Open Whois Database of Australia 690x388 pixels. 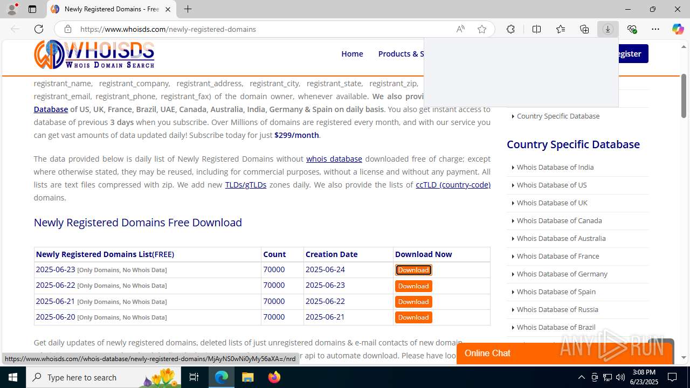561,238
